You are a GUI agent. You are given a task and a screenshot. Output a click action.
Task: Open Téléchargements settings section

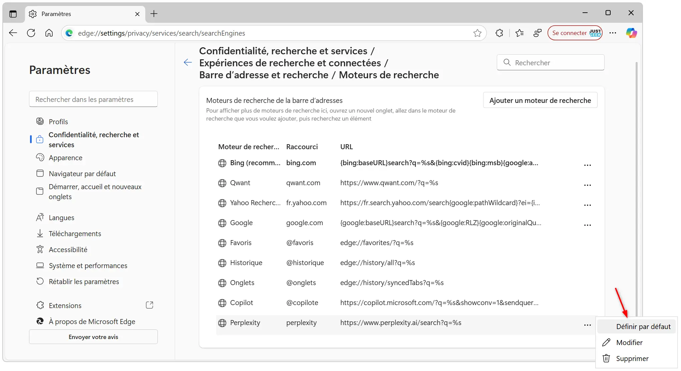(x=75, y=233)
